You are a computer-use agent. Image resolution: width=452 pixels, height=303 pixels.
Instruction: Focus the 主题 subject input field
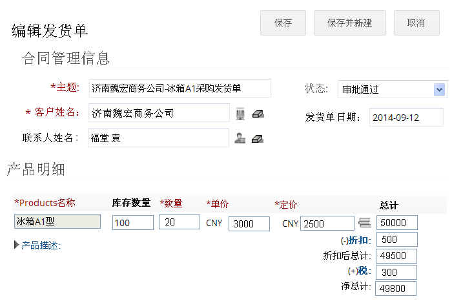(x=180, y=88)
